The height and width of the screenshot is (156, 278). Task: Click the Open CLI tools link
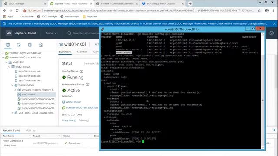click(82, 120)
